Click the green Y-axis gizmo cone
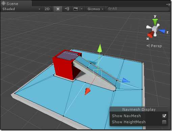This screenshot has width=172, height=131. (x=155, y=22)
